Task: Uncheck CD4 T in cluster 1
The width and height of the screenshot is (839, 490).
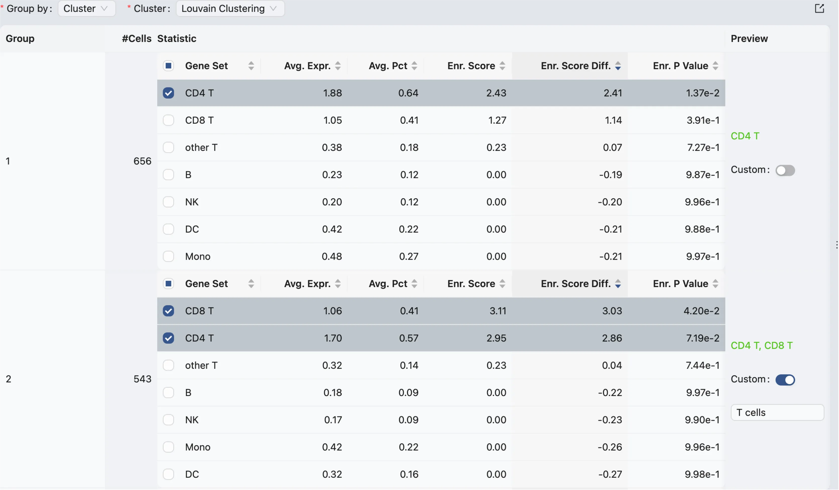Action: (169, 93)
